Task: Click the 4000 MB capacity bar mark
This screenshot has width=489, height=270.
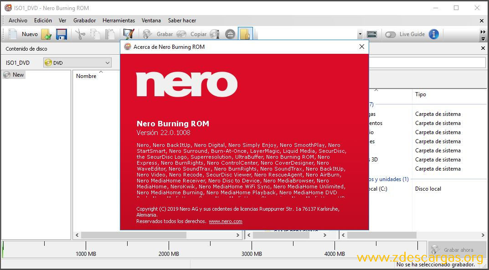Action: [335, 254]
